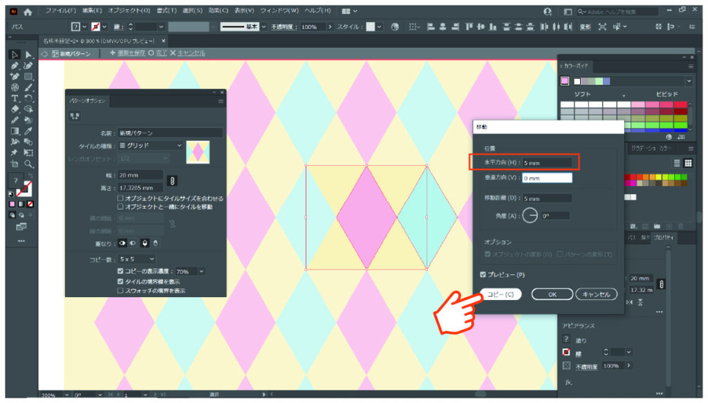Click the fx icon in Appearance section
This screenshot has width=708, height=403.
click(568, 382)
